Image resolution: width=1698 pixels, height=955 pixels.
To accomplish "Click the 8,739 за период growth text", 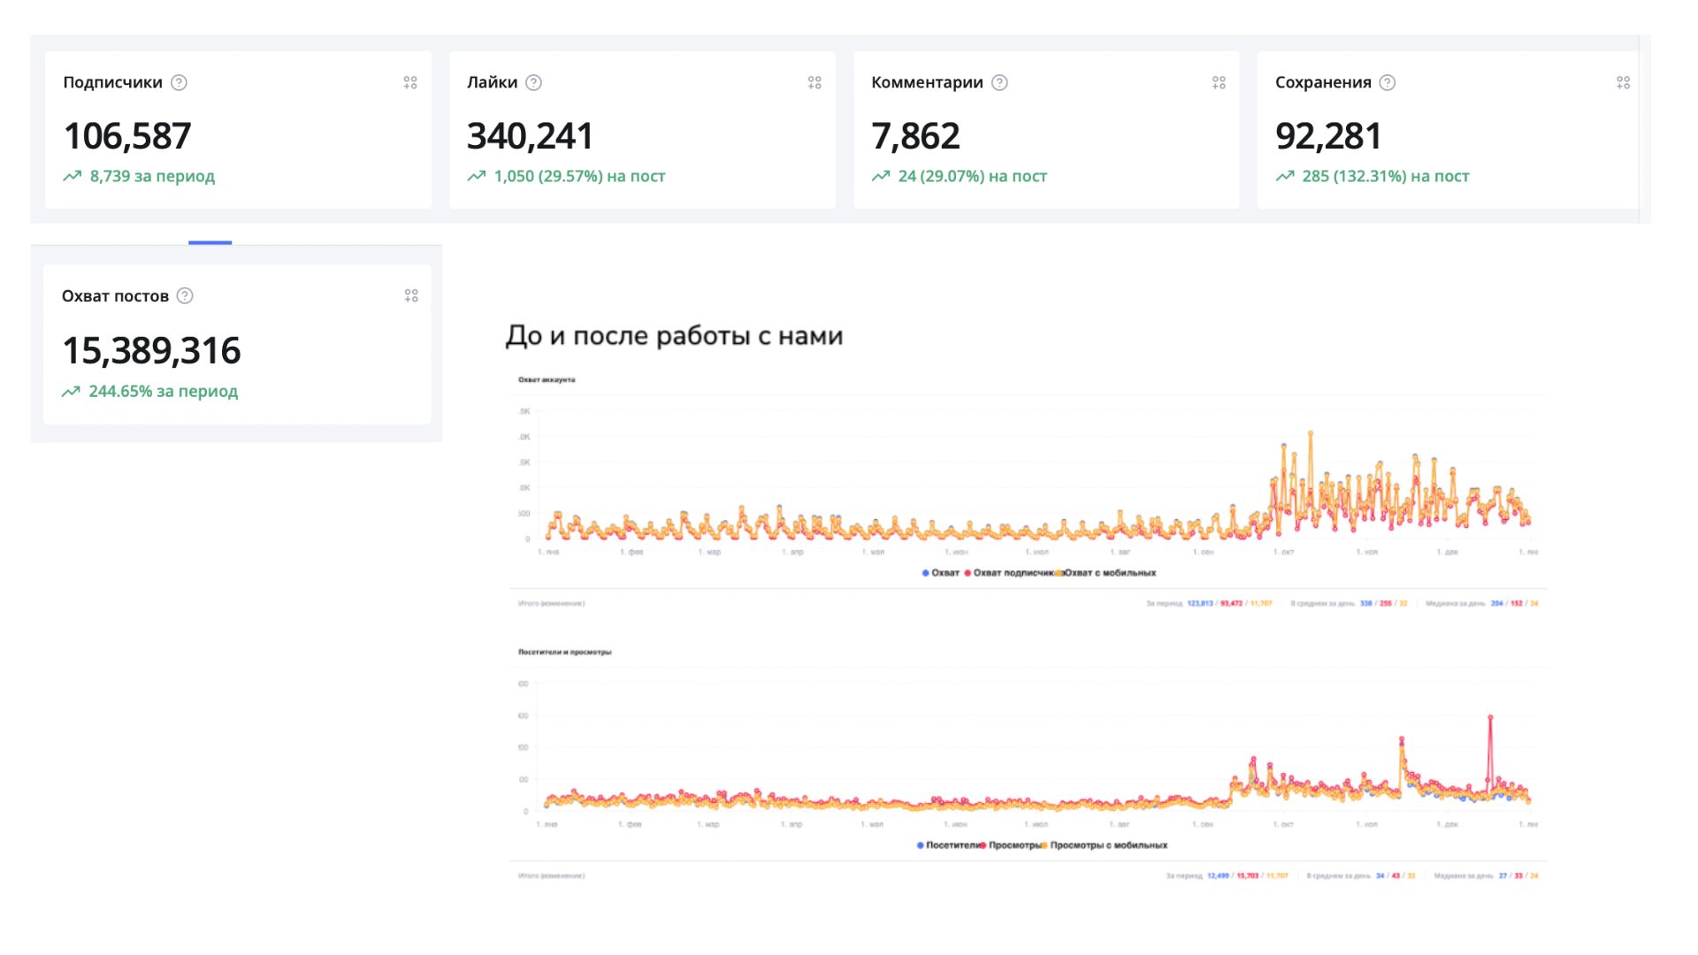I will pyautogui.click(x=151, y=176).
